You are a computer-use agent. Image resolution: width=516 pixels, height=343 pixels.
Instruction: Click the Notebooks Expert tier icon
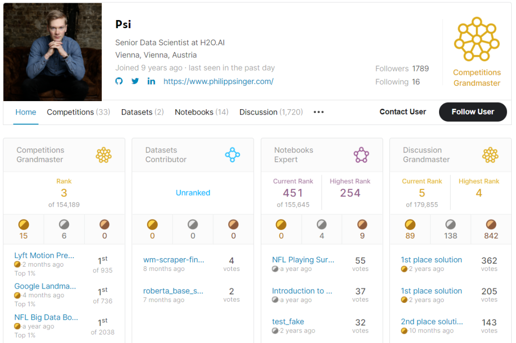361,155
